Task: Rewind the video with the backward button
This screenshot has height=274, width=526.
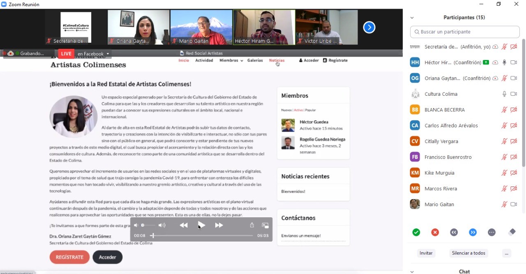Action: click(x=184, y=225)
